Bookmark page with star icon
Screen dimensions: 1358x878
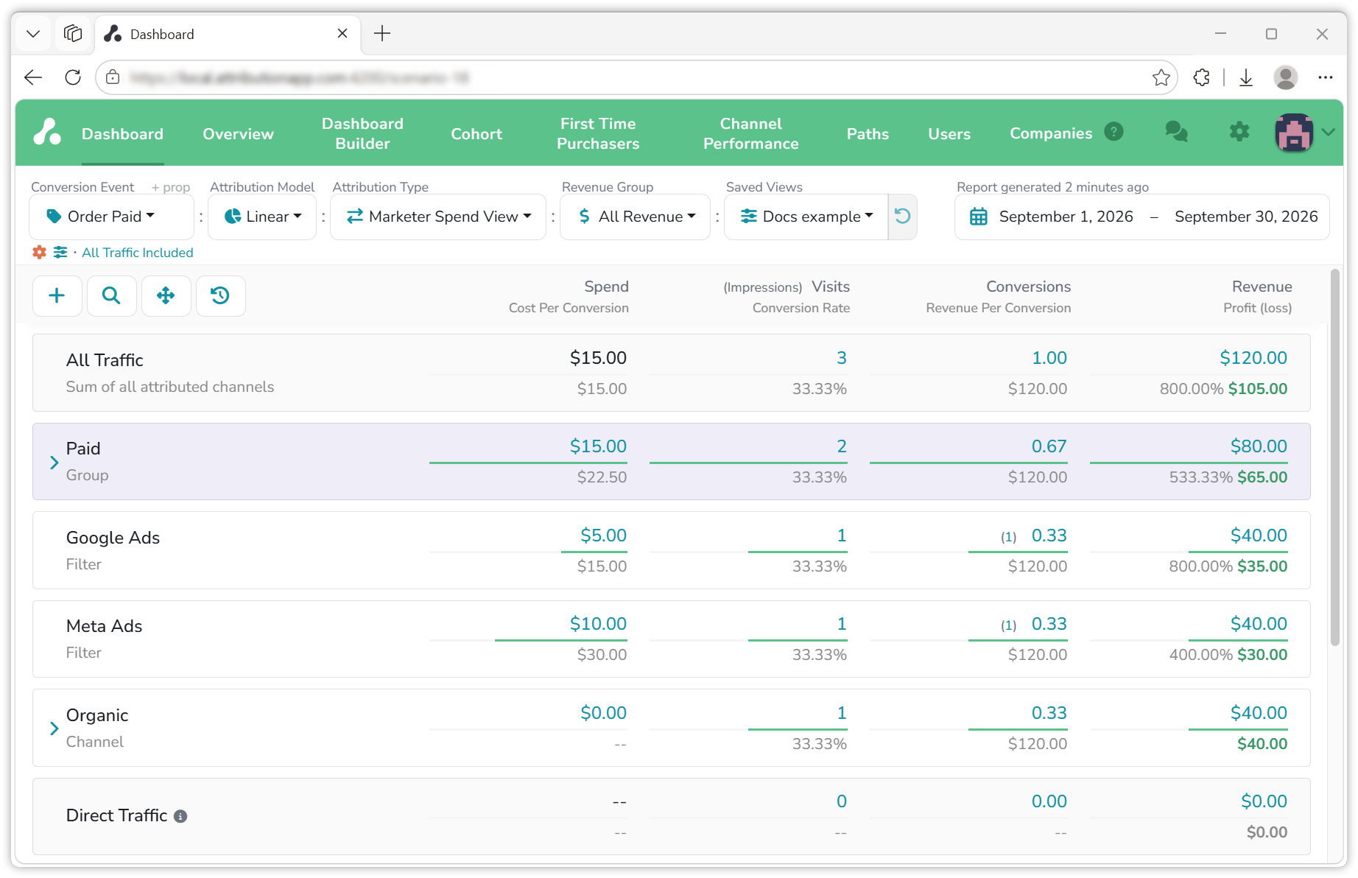[x=1161, y=77]
